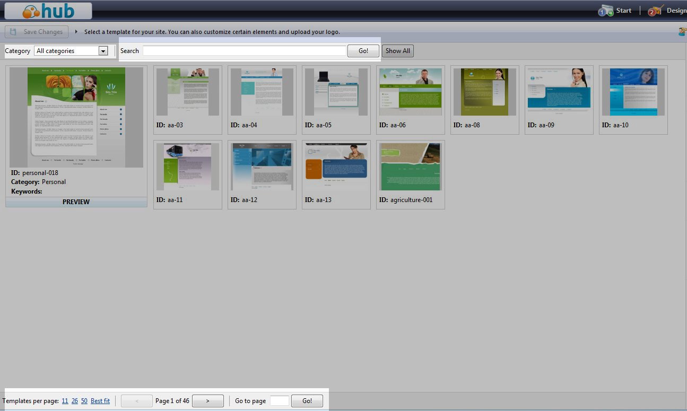Select the Best fit link
Screen dimensions: 687x411
[100, 401]
